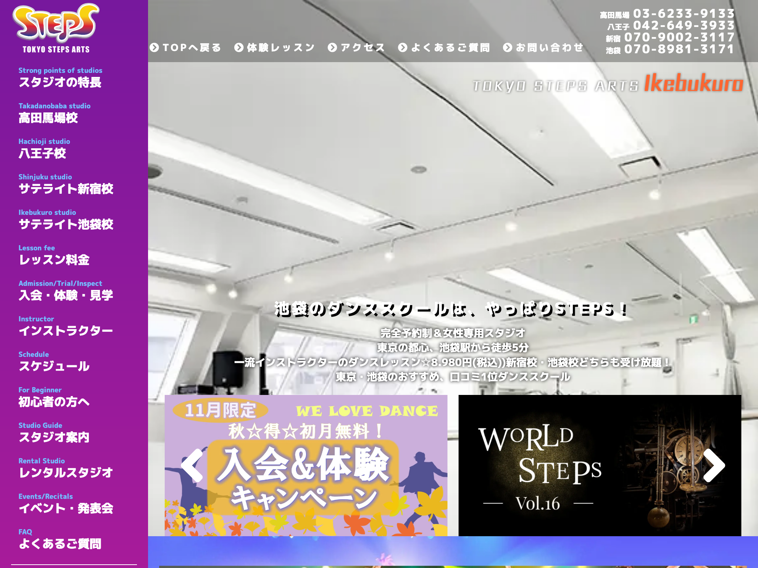Open インストラクター instructor page
Viewport: 758px width, 568px height.
[66, 331]
